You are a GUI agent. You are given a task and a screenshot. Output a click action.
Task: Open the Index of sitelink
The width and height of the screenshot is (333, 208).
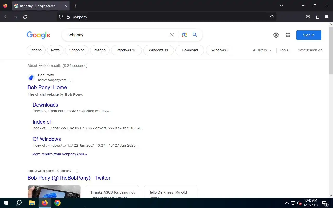[42, 122]
